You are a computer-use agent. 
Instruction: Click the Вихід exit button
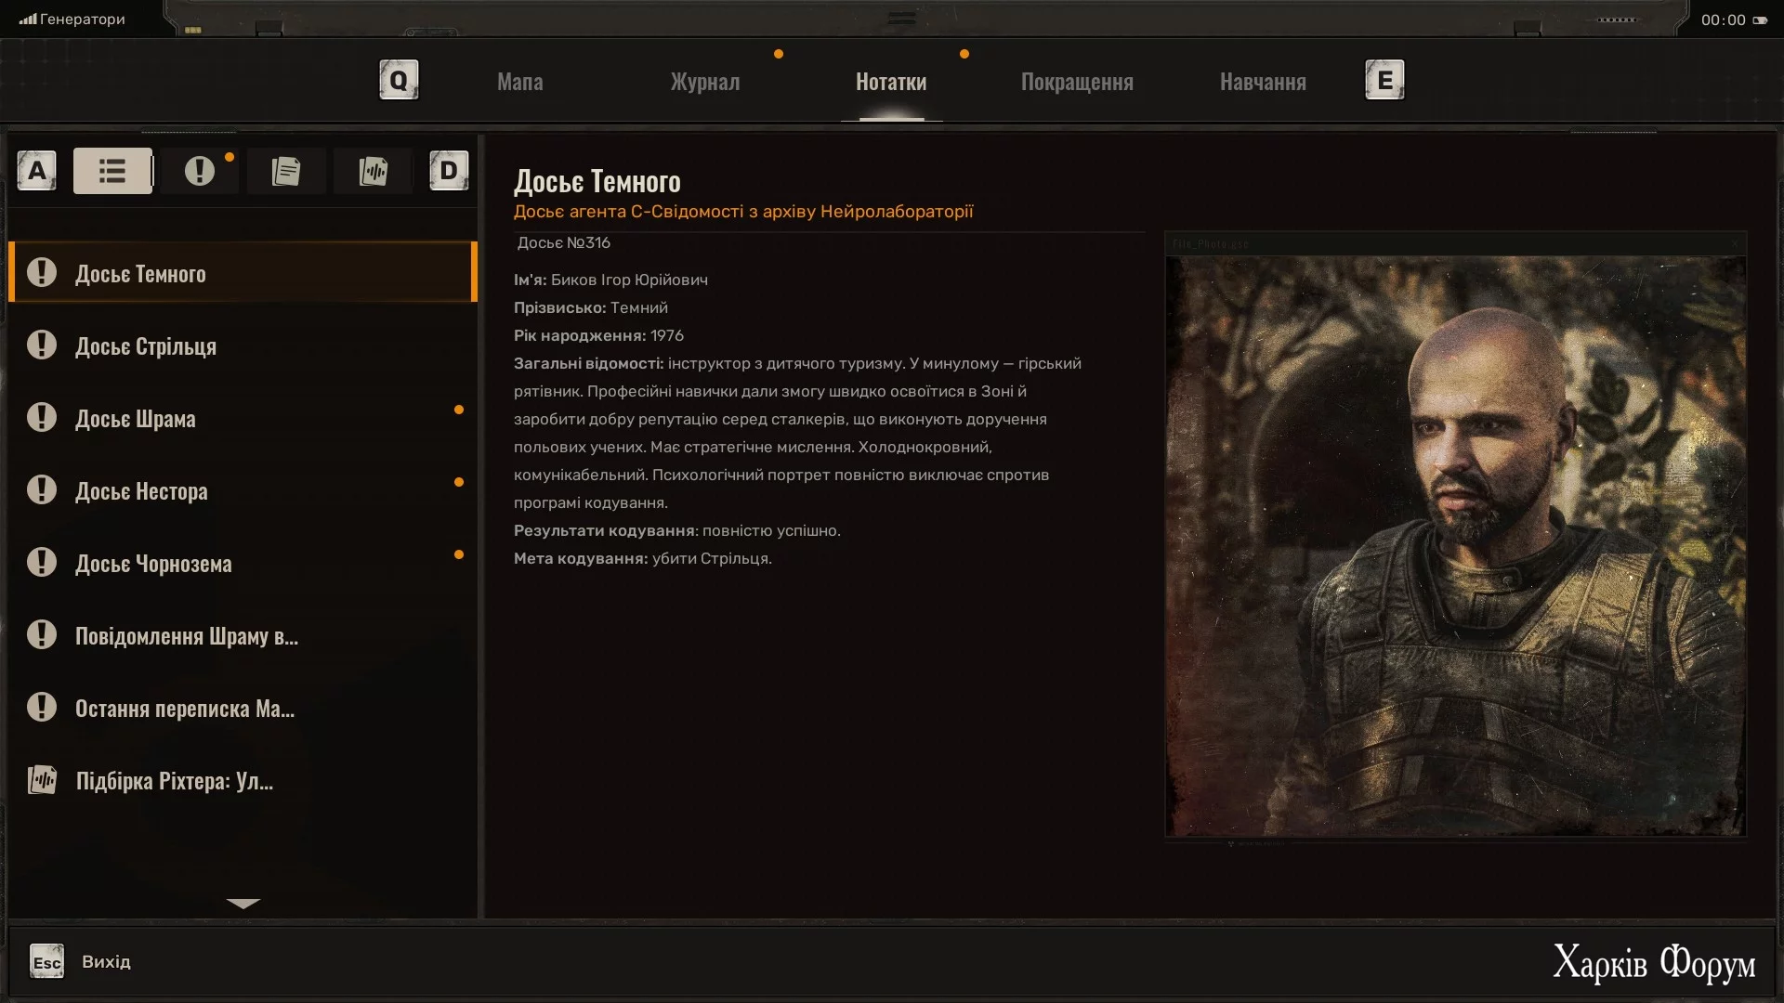106,962
